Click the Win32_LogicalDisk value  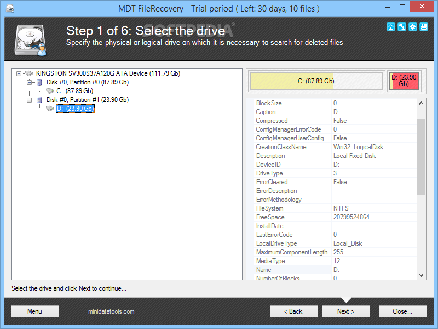tap(358, 147)
